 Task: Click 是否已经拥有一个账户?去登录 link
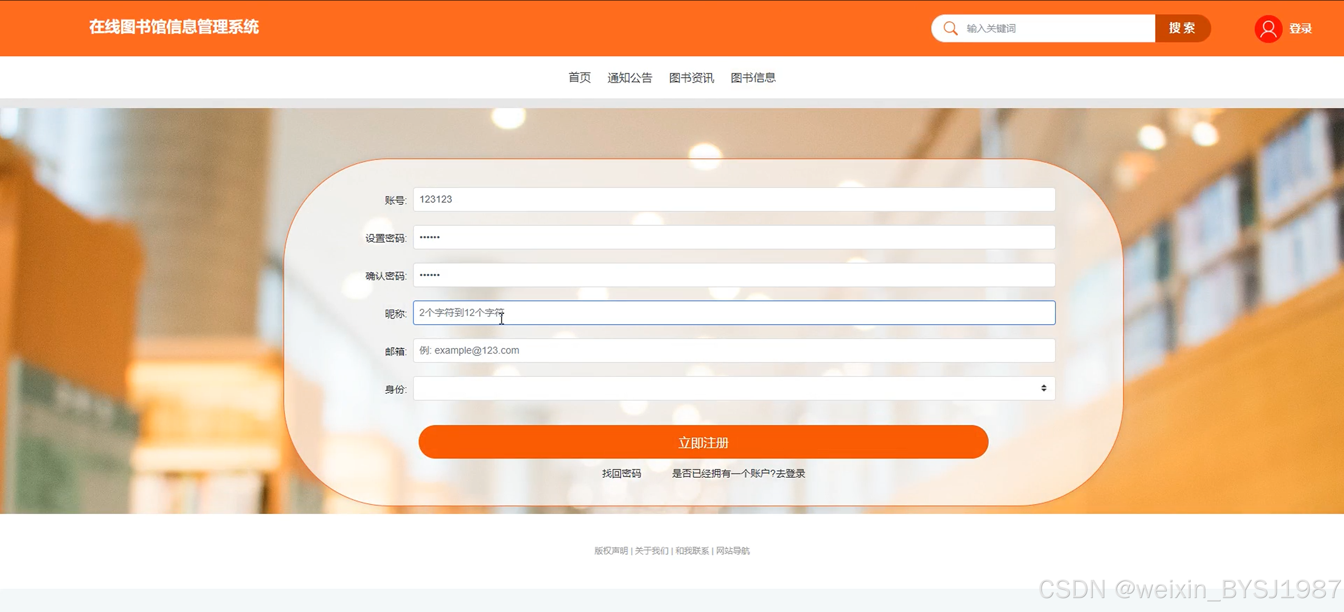[x=738, y=473]
